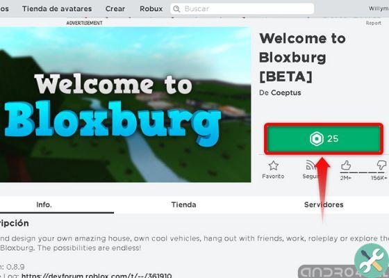Switch to the Servidores tab
Screen dimensions: 389x278
[324, 205]
